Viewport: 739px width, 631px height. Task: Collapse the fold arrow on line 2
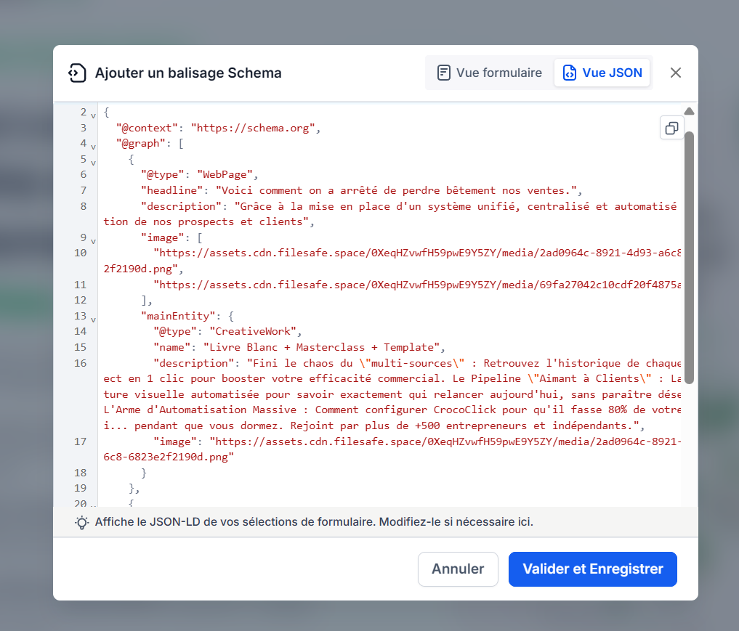click(93, 115)
